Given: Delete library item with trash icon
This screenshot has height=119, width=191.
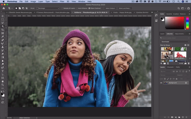Looking at the screenshot, I should coord(189,63).
